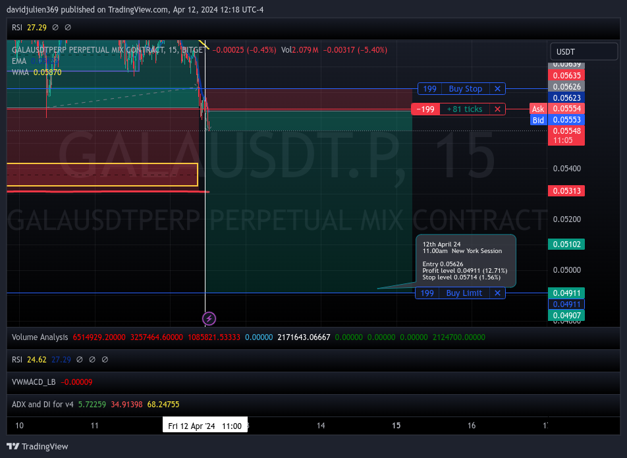Select the top RSI 27.29 legend
This screenshot has width=627, height=458.
(x=29, y=28)
